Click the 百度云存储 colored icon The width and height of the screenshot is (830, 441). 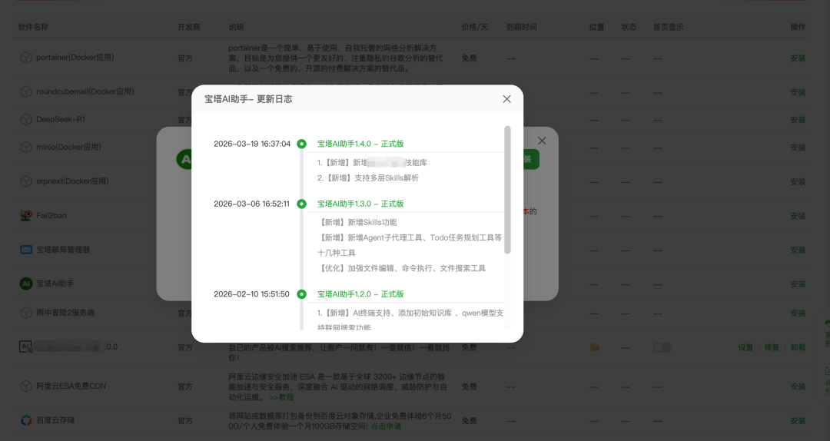tap(26, 420)
